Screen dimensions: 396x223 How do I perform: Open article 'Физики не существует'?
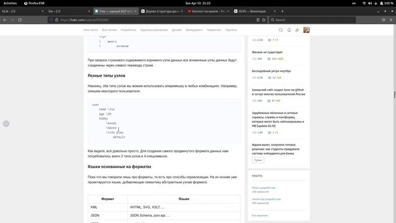(x=267, y=52)
